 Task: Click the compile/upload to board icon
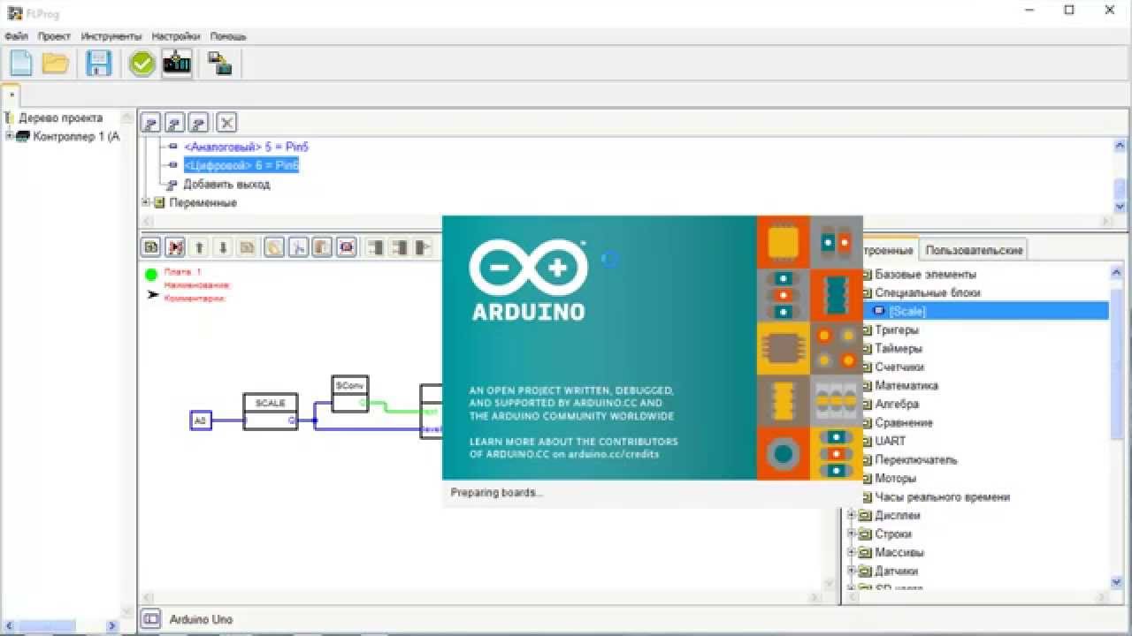(x=177, y=63)
